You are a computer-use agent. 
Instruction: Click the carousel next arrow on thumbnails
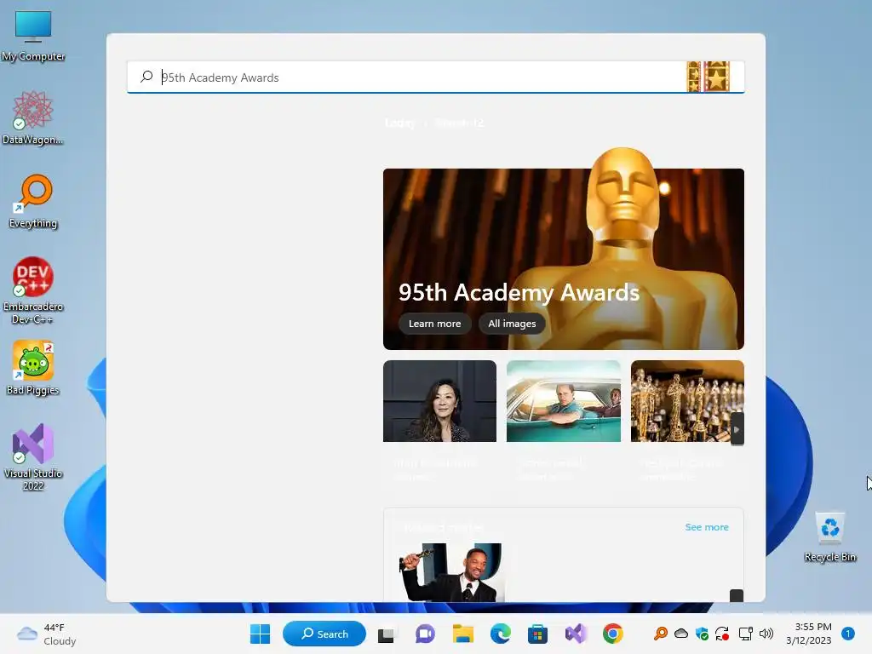click(737, 429)
